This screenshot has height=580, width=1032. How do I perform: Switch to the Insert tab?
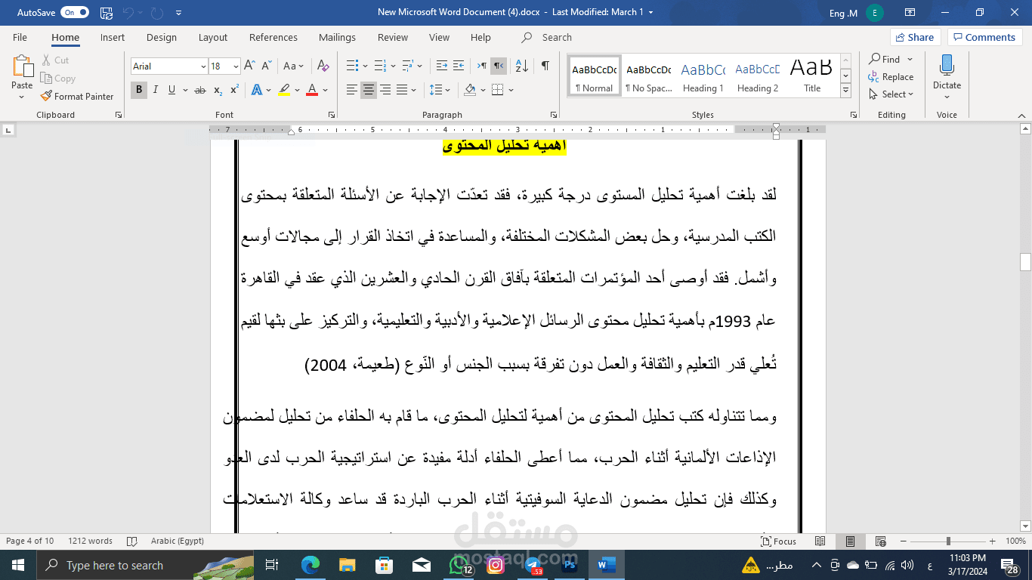113,37
